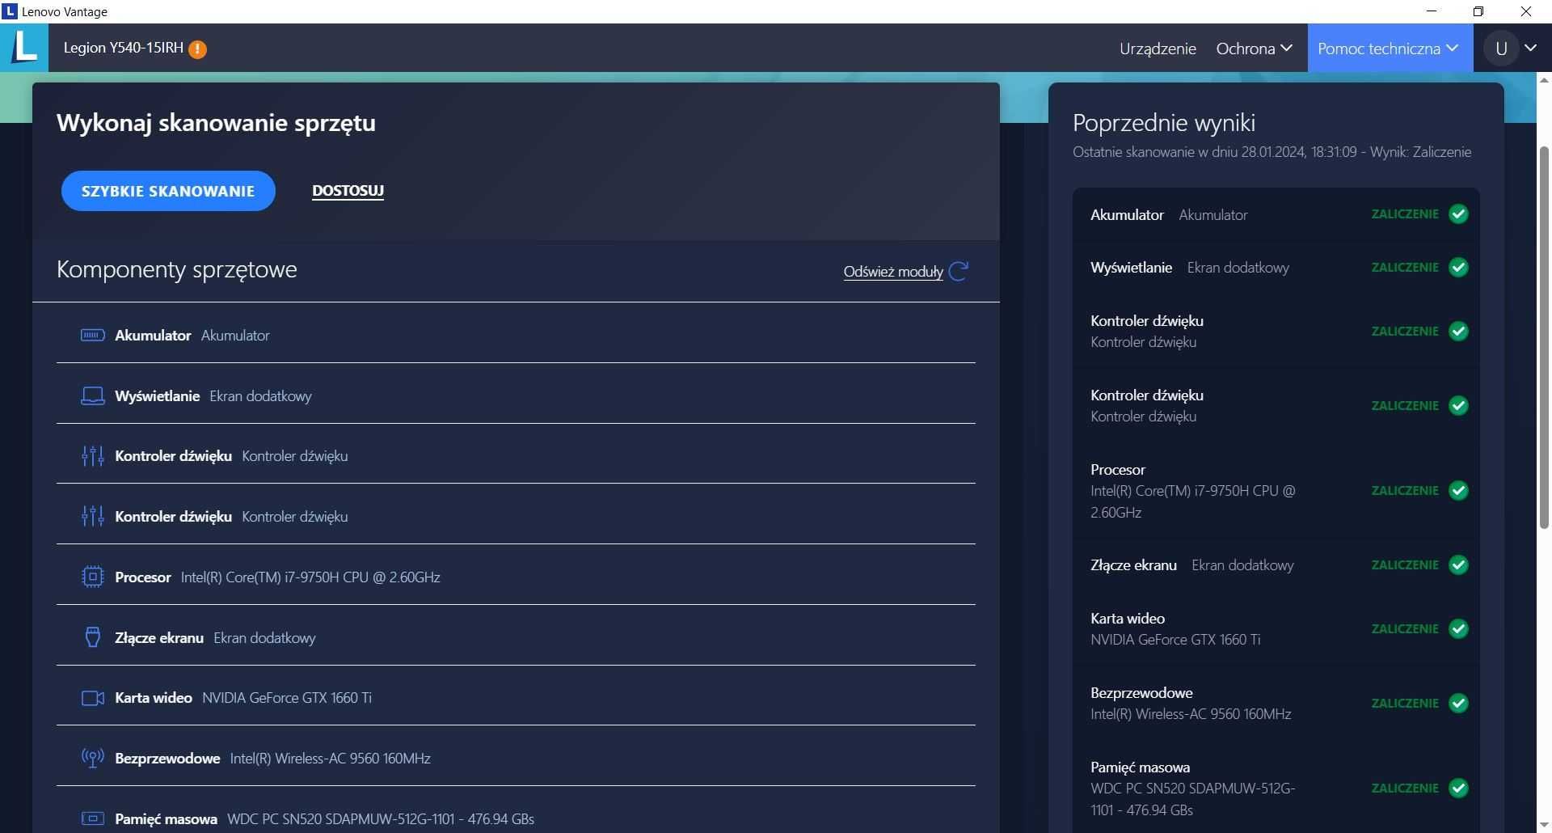This screenshot has width=1552, height=833.
Task: Click the refresh arrow icon next to Odśwież moduły
Action: pyautogui.click(x=959, y=271)
